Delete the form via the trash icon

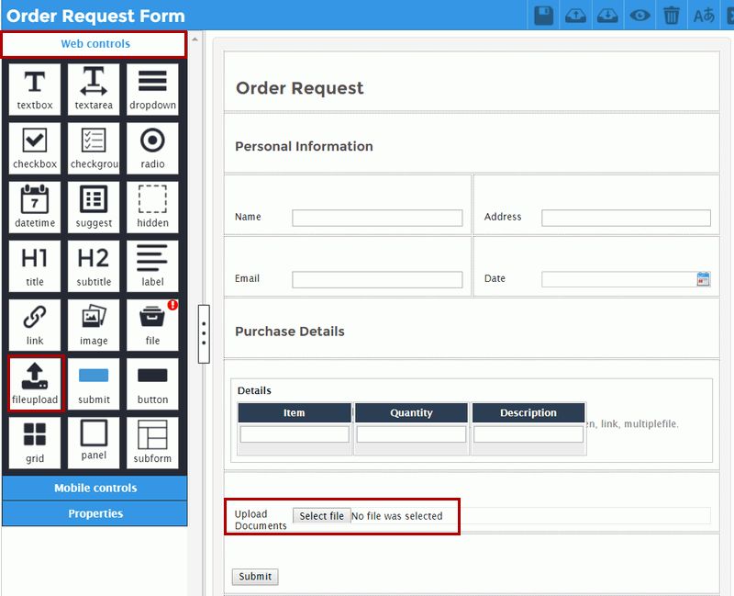672,15
